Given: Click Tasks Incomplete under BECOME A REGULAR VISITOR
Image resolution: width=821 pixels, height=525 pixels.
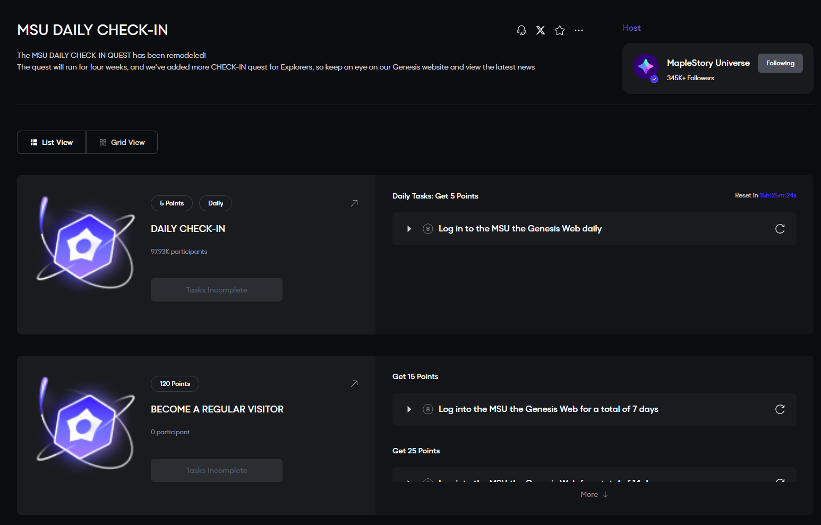Looking at the screenshot, I should pos(217,470).
